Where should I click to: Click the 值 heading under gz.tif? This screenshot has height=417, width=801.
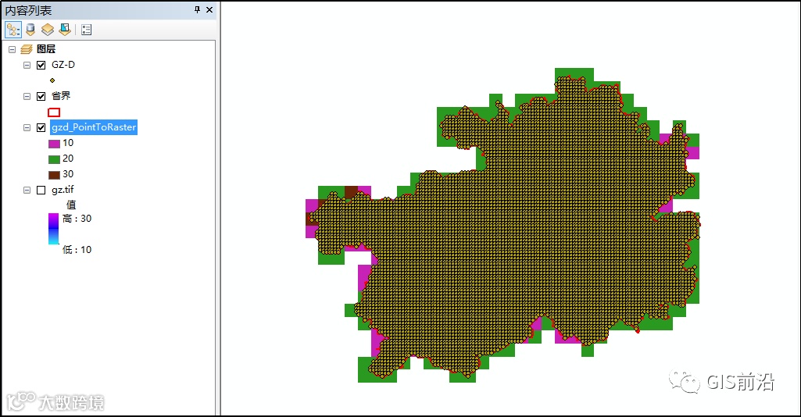point(71,205)
